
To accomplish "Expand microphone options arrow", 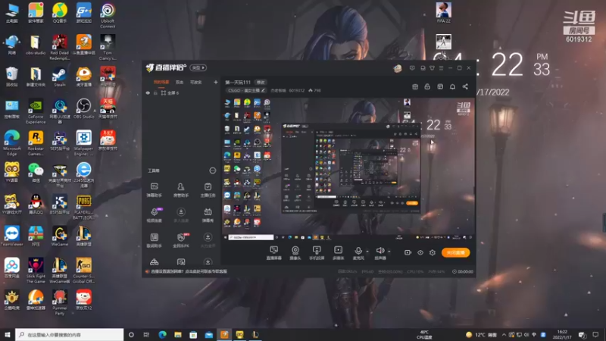I will point(367,252).
